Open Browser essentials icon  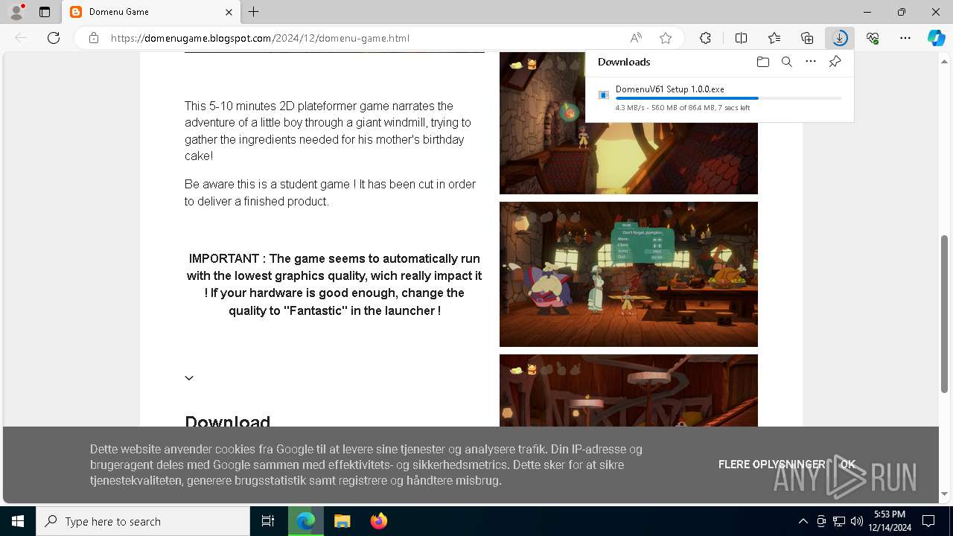873,38
